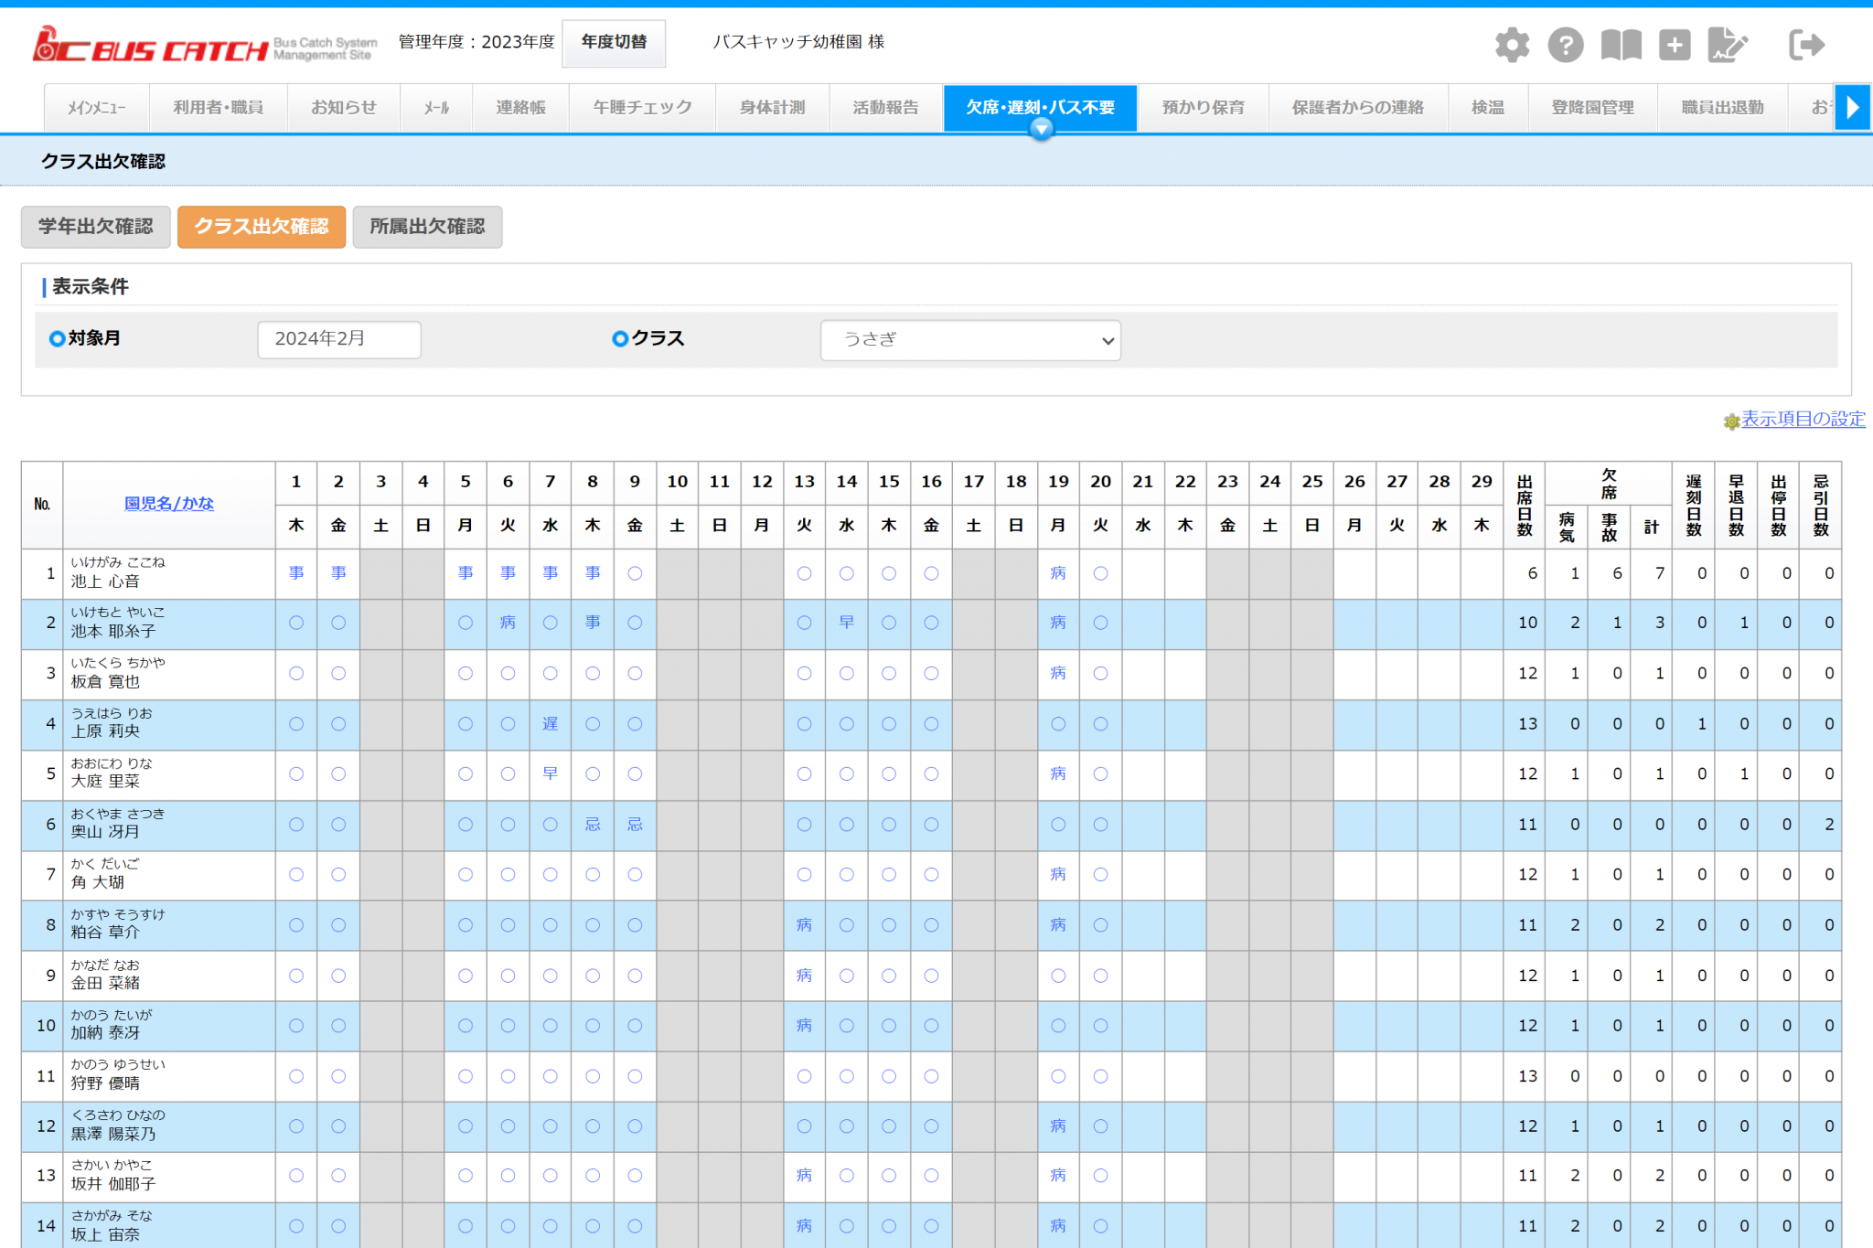Image resolution: width=1873 pixels, height=1248 pixels.
Task: Select クラス radio button
Action: pos(620,338)
